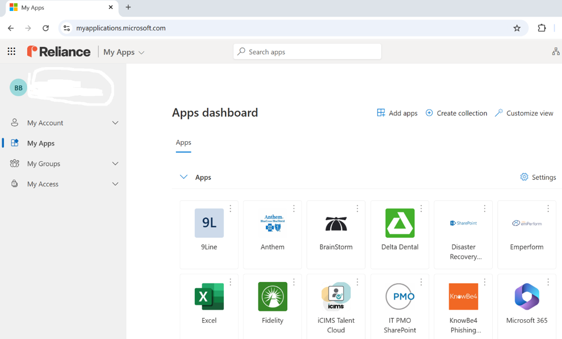Screen dimensions: 562x339
Task: Click Create collection button
Action: pos(456,113)
